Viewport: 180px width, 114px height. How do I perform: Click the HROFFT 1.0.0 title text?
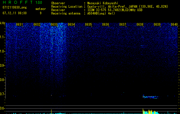click(x=22, y=2)
